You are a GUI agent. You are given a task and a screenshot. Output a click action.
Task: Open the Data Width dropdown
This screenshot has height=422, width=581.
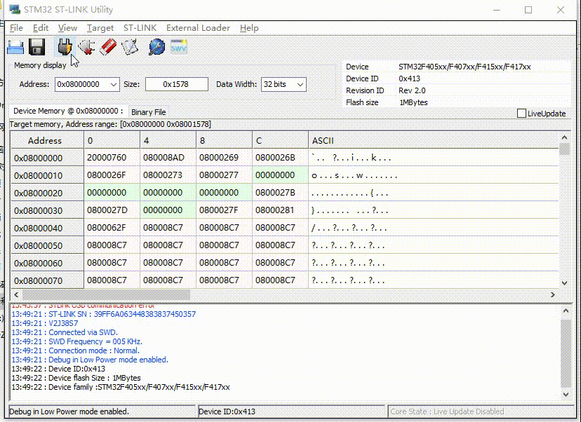tap(300, 84)
